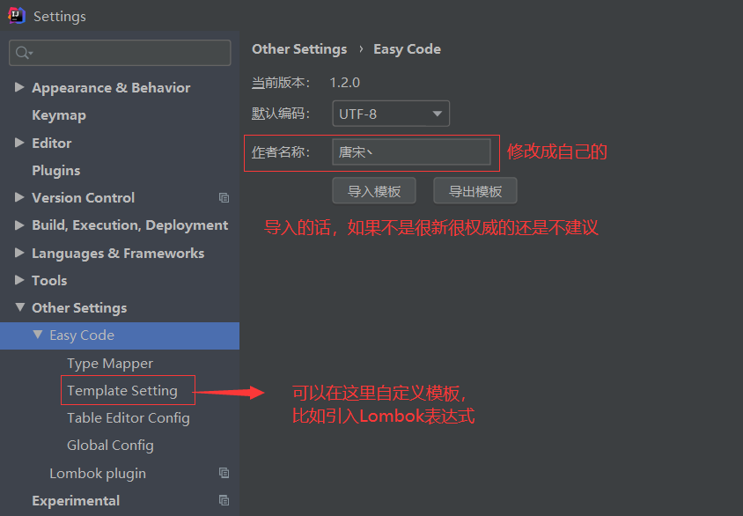
Task: Expand the Editor settings node
Action: 19,143
